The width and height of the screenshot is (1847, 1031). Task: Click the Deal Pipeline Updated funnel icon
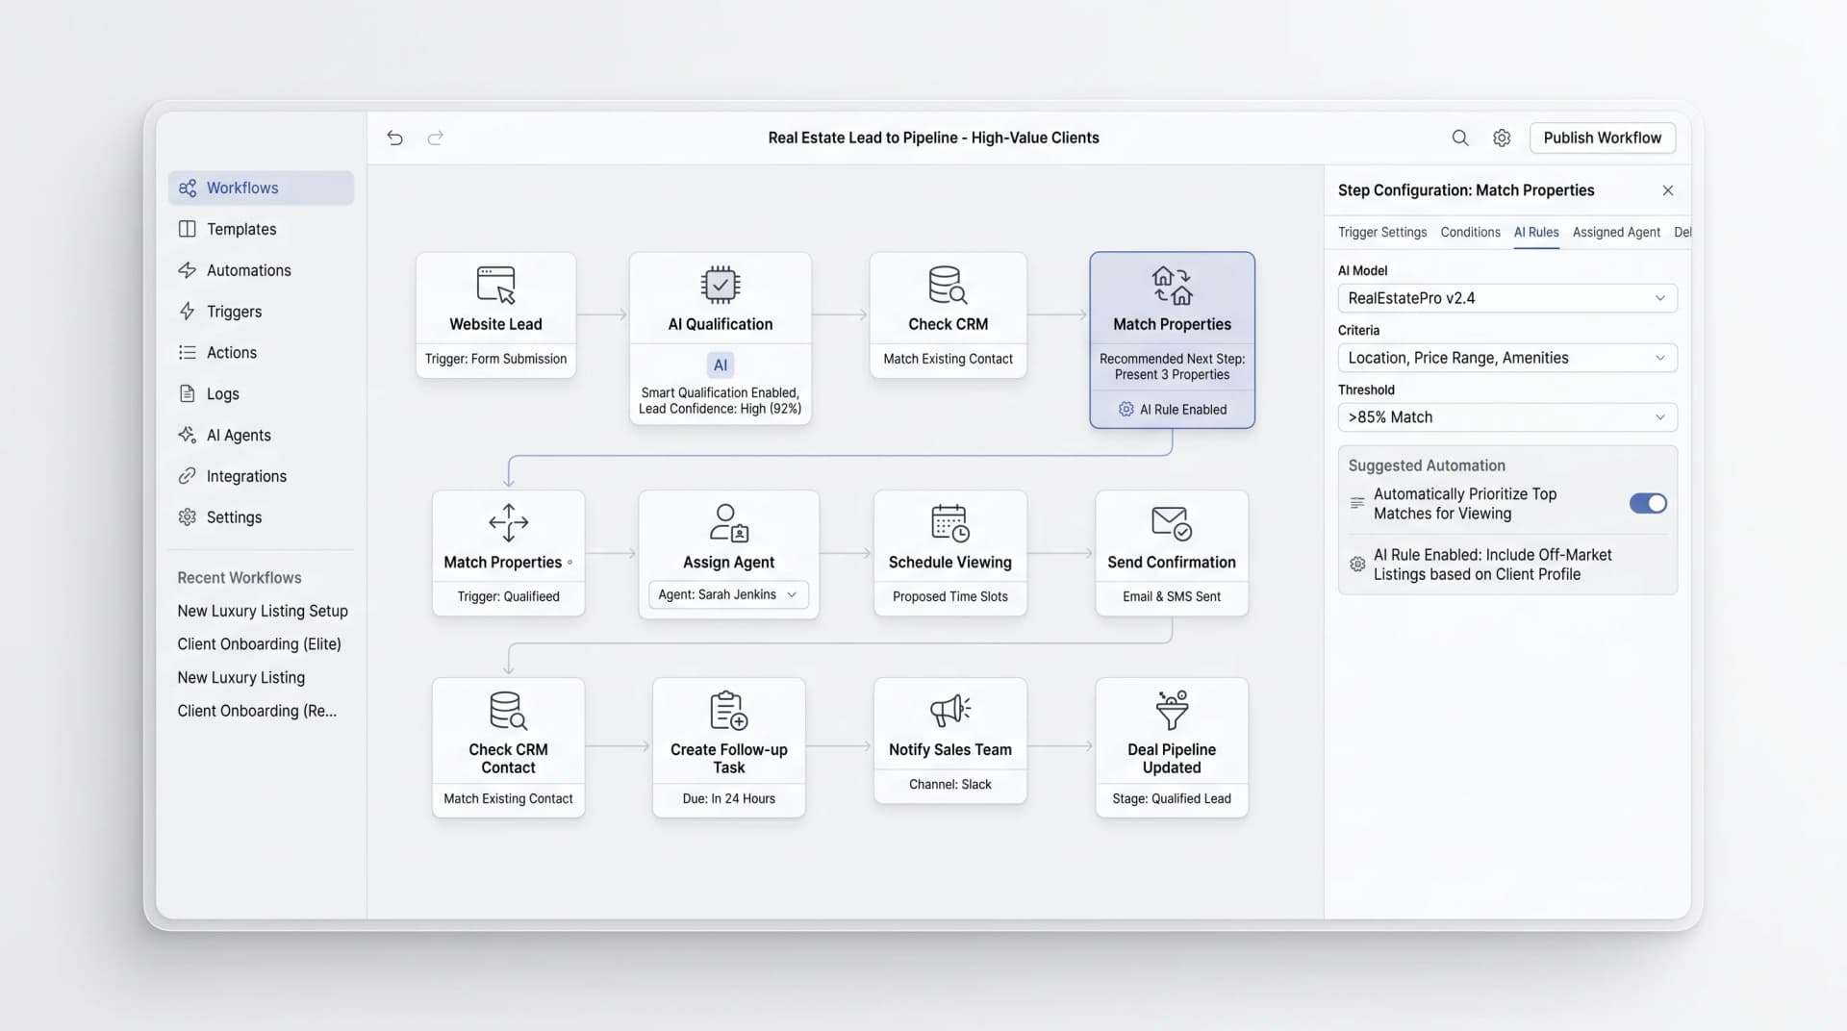tap(1172, 710)
